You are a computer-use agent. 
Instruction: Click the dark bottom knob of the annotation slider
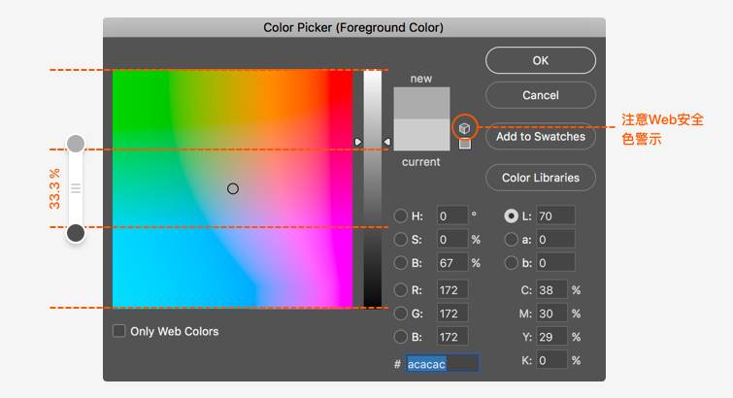(76, 233)
